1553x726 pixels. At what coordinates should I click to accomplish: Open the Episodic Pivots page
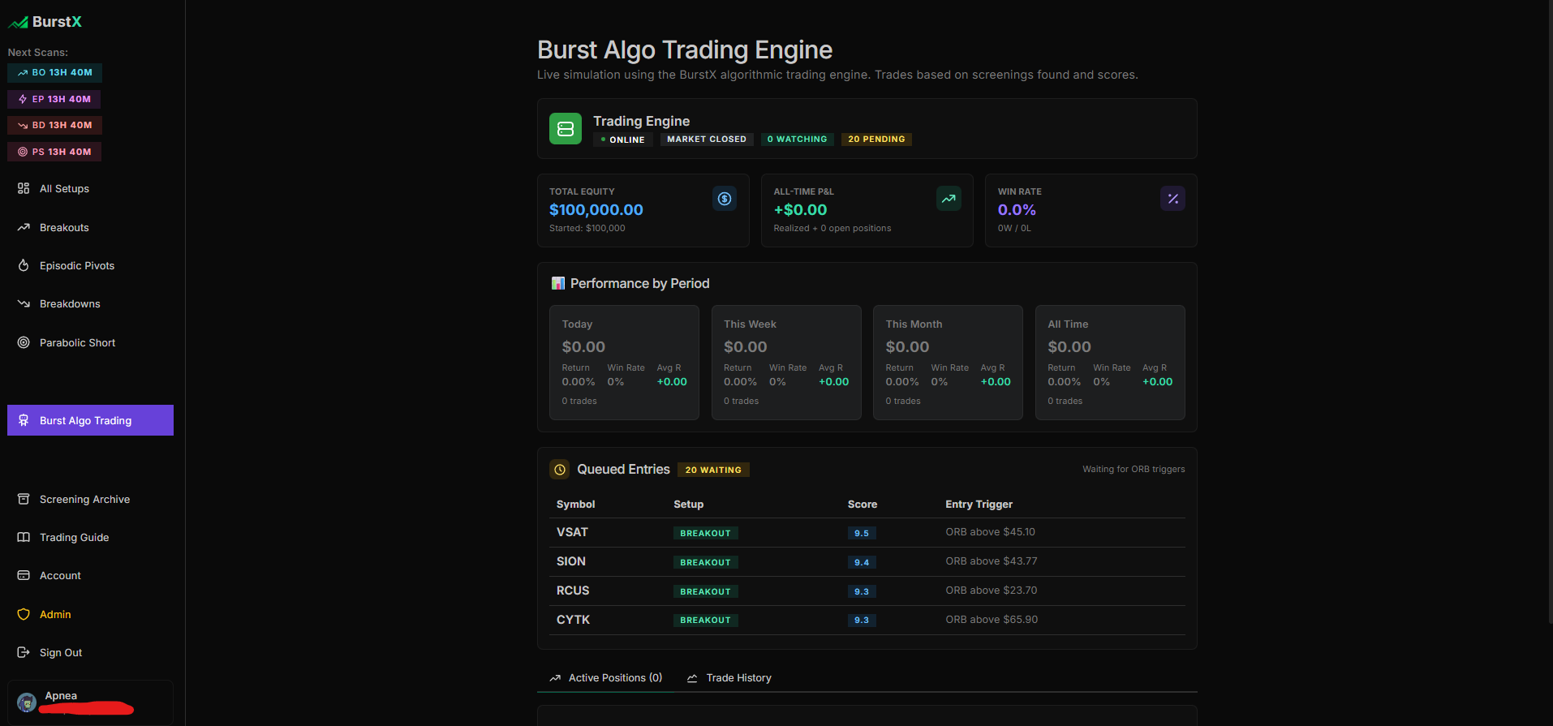pyautogui.click(x=76, y=266)
